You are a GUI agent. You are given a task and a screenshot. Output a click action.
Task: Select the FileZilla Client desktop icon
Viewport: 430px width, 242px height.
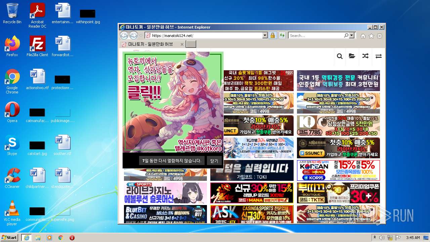pyautogui.click(x=37, y=46)
